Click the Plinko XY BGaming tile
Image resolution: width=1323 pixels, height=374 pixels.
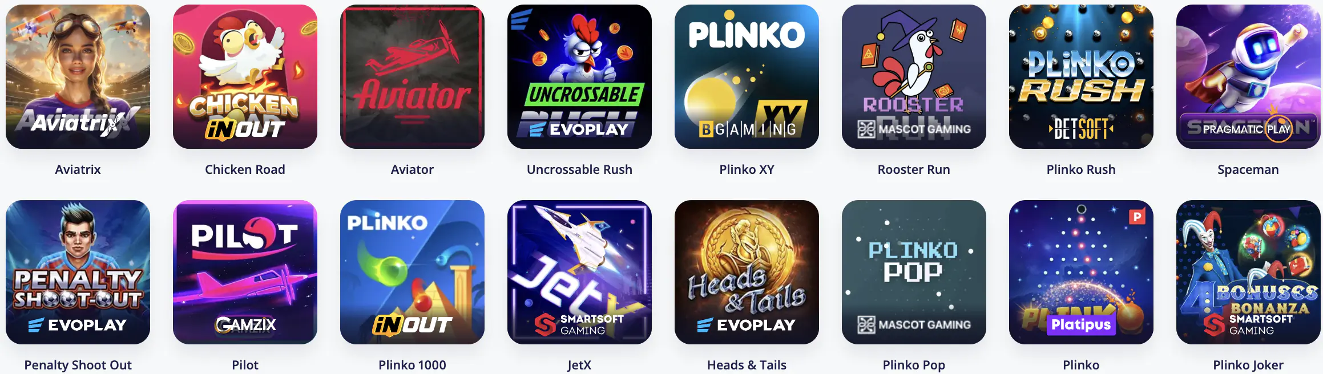(747, 77)
